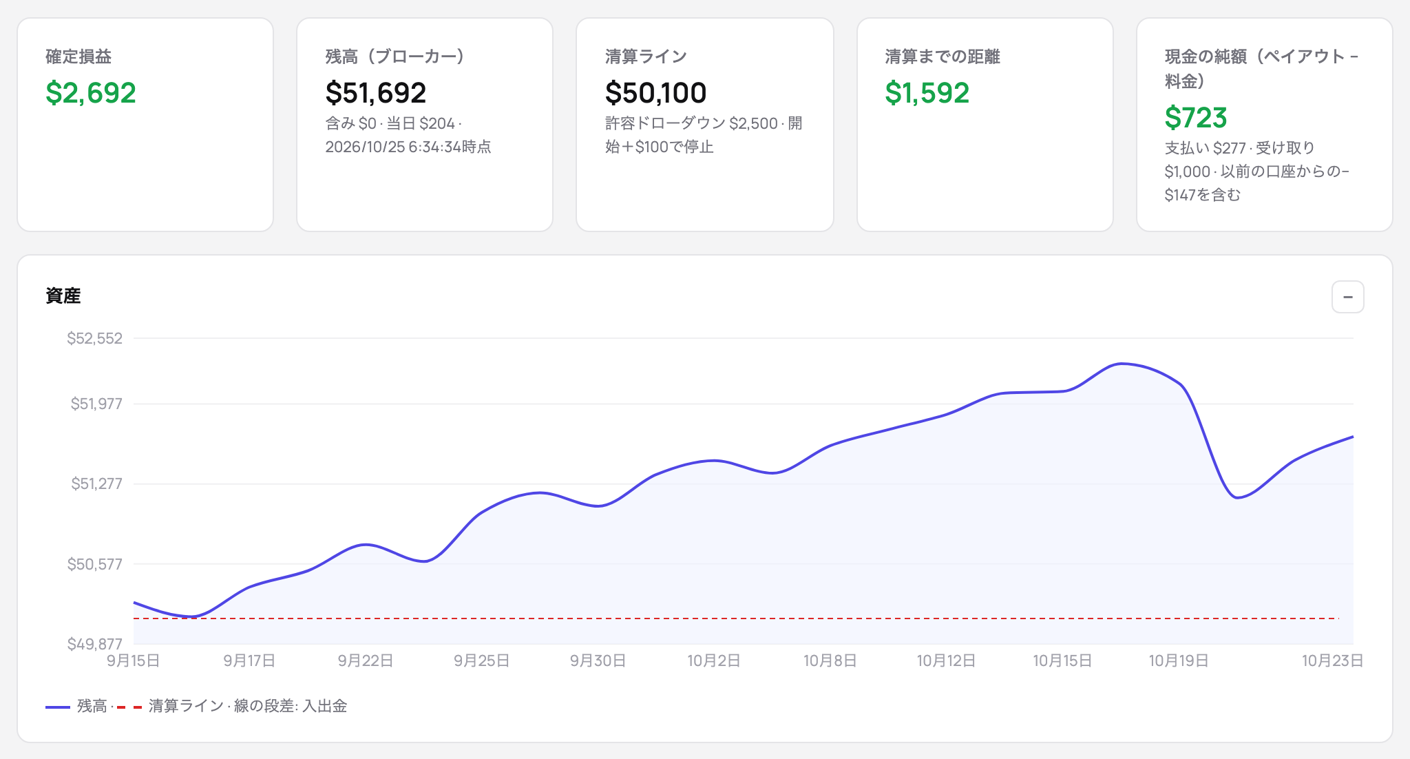Image resolution: width=1410 pixels, height=759 pixels.
Task: Click the $49,877 y-axis label
Action: coord(95,644)
